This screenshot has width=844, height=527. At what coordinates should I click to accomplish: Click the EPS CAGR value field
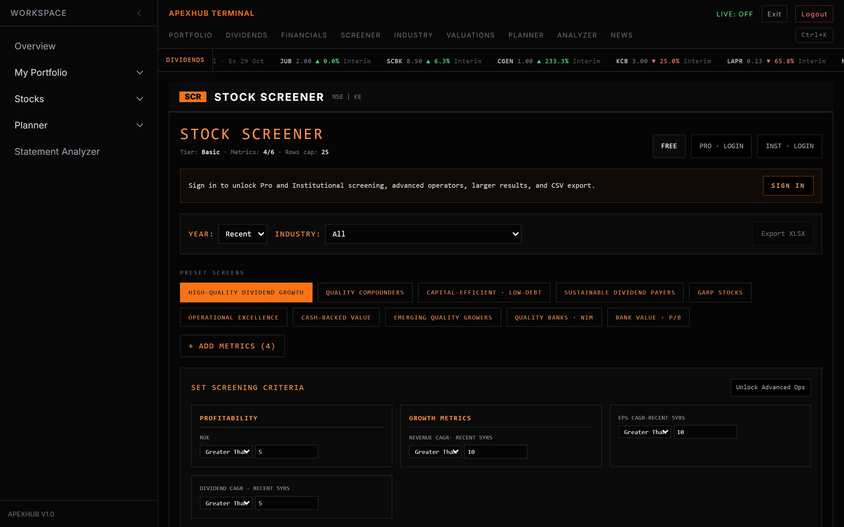click(705, 432)
